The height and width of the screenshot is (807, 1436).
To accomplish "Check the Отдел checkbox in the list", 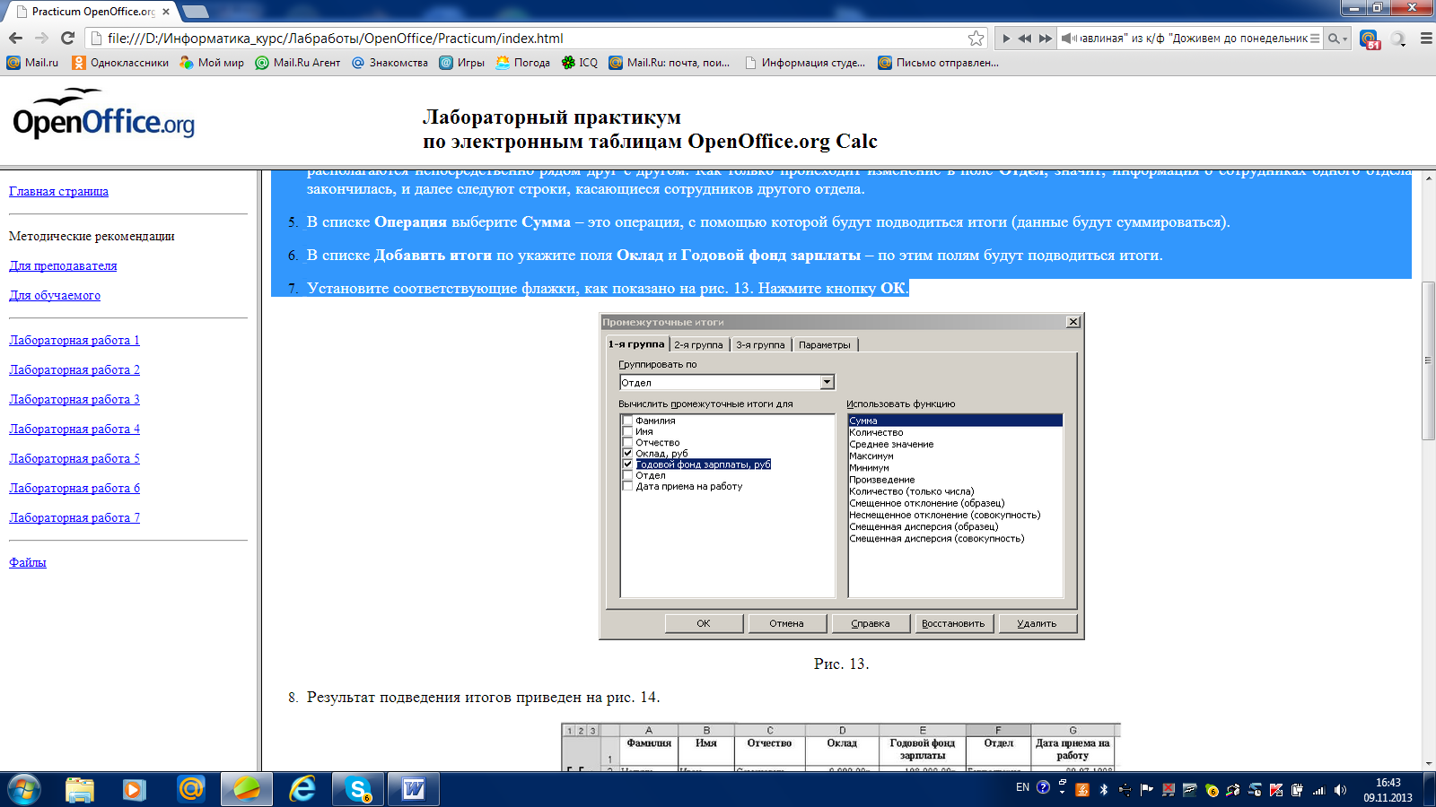I will [x=627, y=475].
